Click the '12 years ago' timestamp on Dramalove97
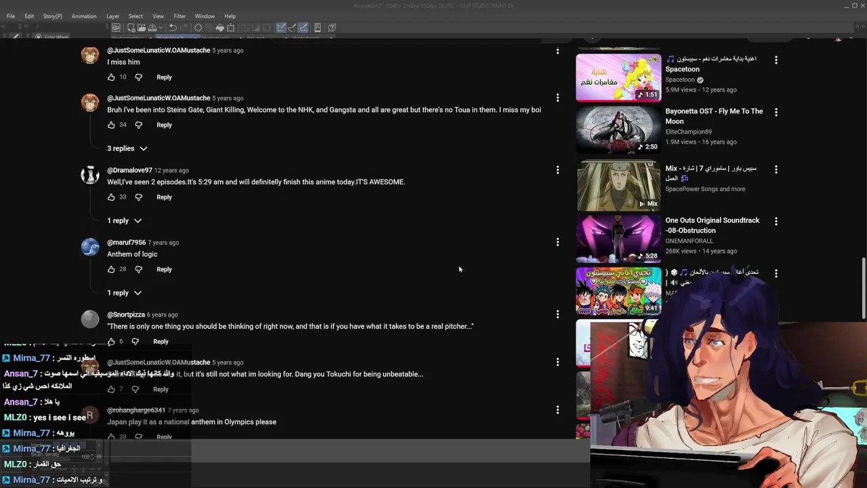This screenshot has width=867, height=488. click(171, 171)
